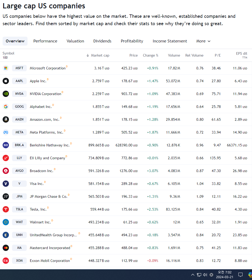
Task: Click Berkshire's 628390.00 USD price
Action: coord(127,145)
